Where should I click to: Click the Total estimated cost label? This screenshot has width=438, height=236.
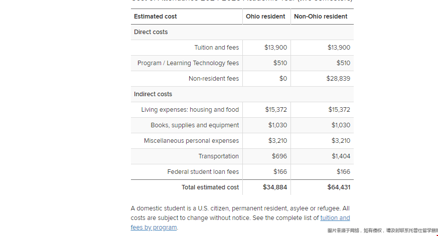click(x=210, y=187)
